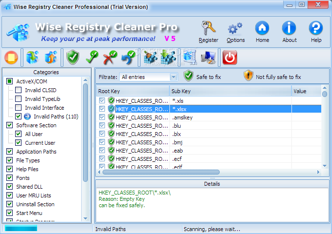This screenshot has height=234, width=332.
Task: Sort by the Root Key column header
Action: [x=133, y=91]
